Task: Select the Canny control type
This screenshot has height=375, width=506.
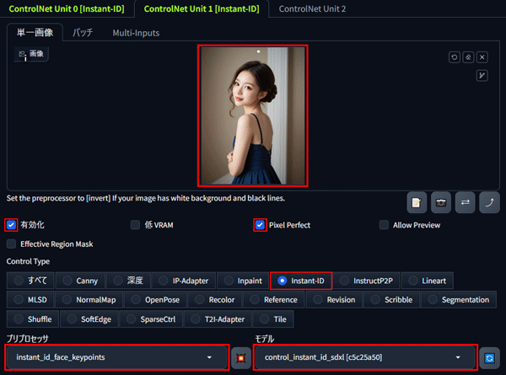Action: (81, 281)
